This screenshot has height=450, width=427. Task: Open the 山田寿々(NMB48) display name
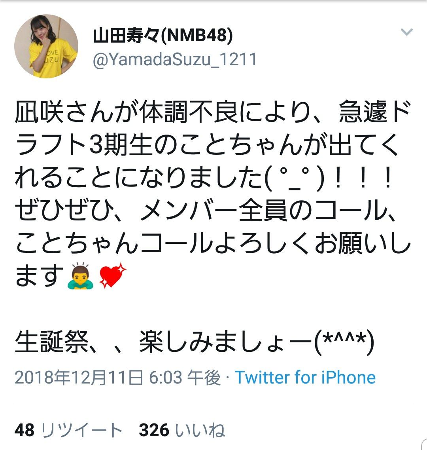(163, 36)
